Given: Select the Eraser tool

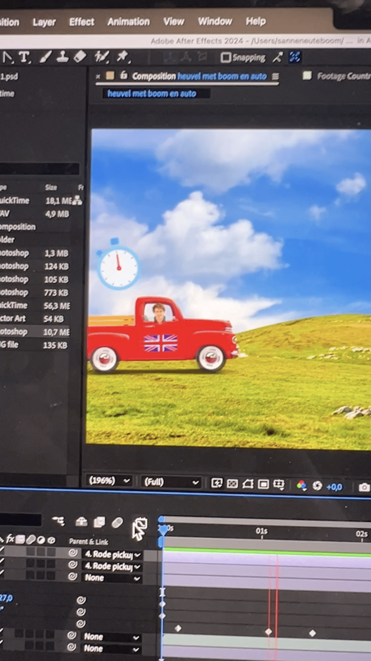Looking at the screenshot, I should pos(80,57).
